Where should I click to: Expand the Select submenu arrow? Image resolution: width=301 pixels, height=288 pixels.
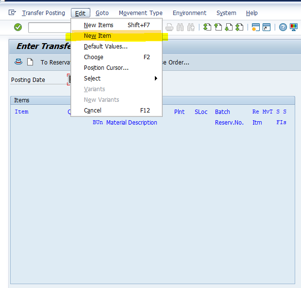156,79
